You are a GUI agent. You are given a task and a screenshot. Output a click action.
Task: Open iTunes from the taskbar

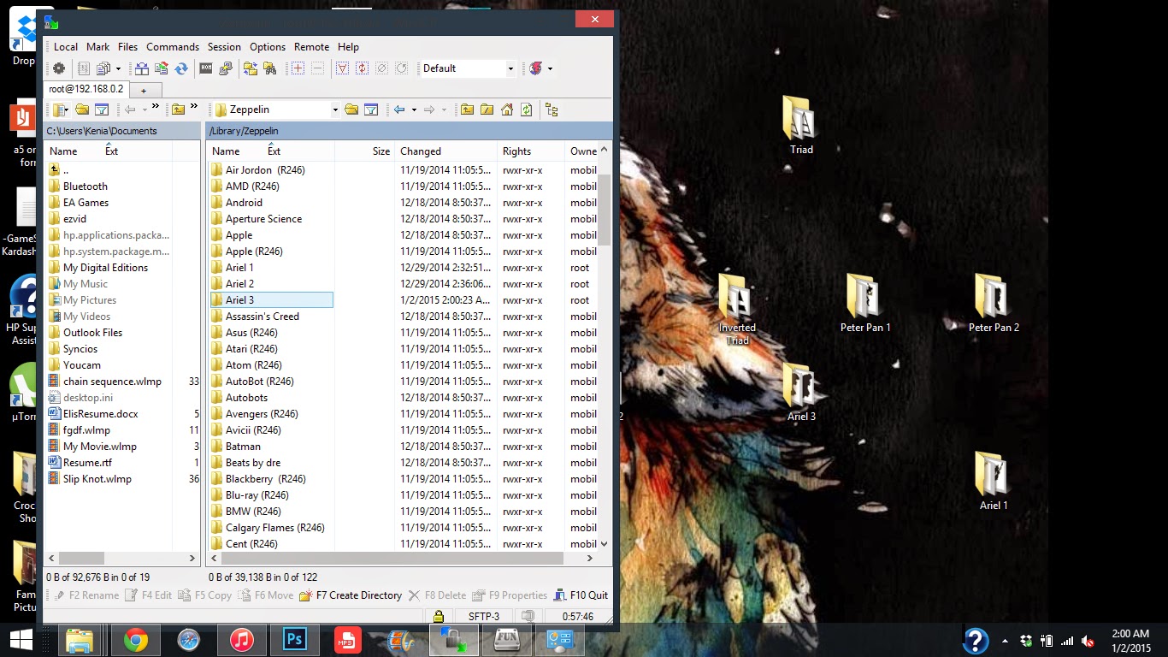tap(242, 640)
